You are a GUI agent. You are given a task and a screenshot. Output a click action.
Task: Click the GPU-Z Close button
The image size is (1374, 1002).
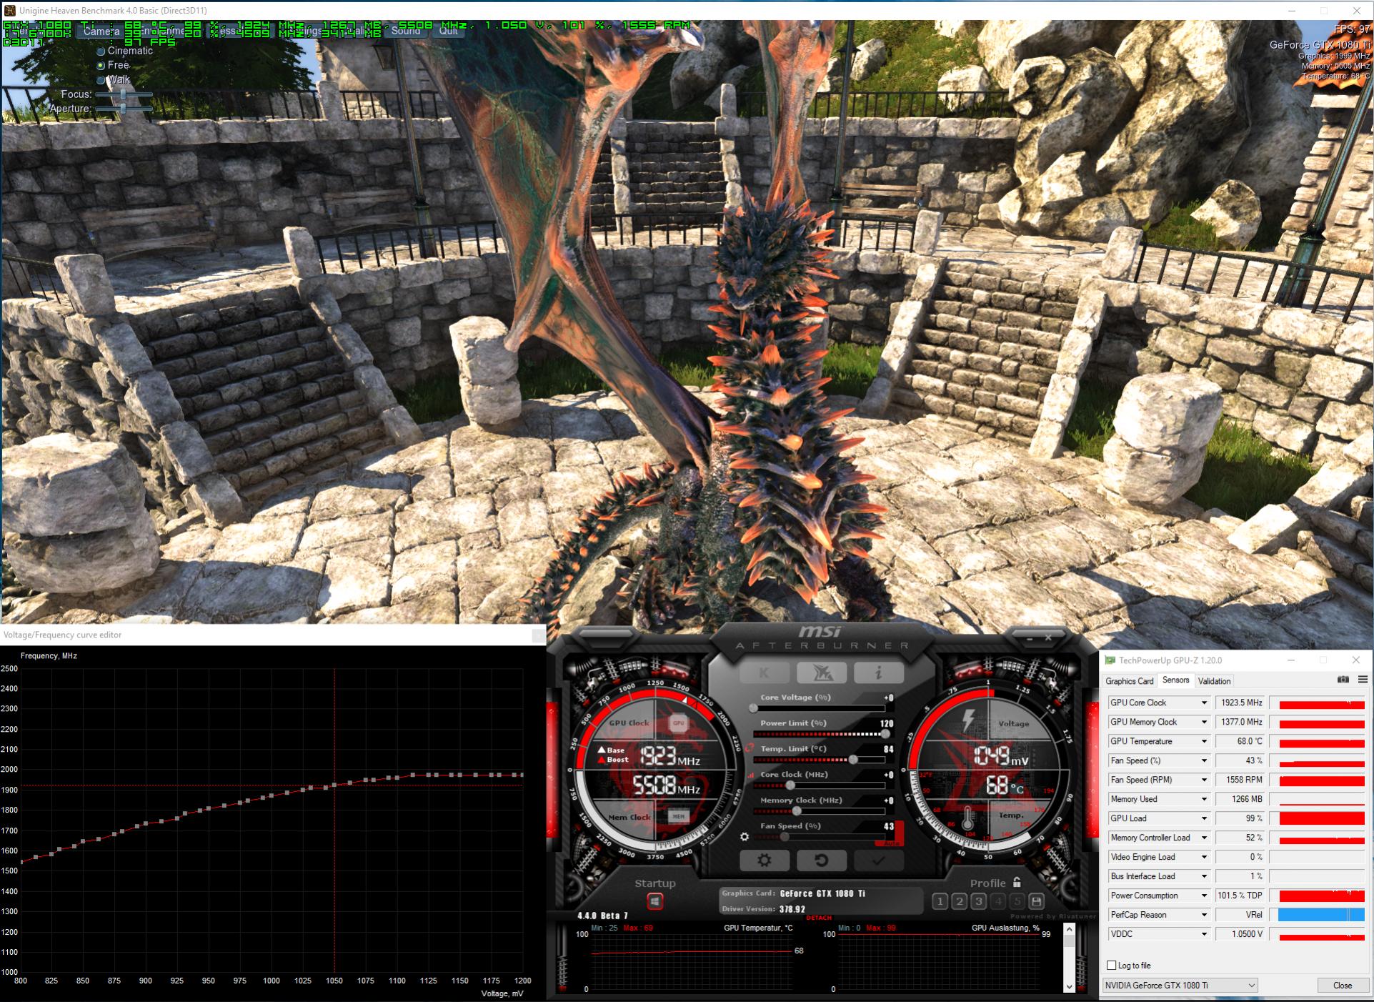click(x=1342, y=986)
